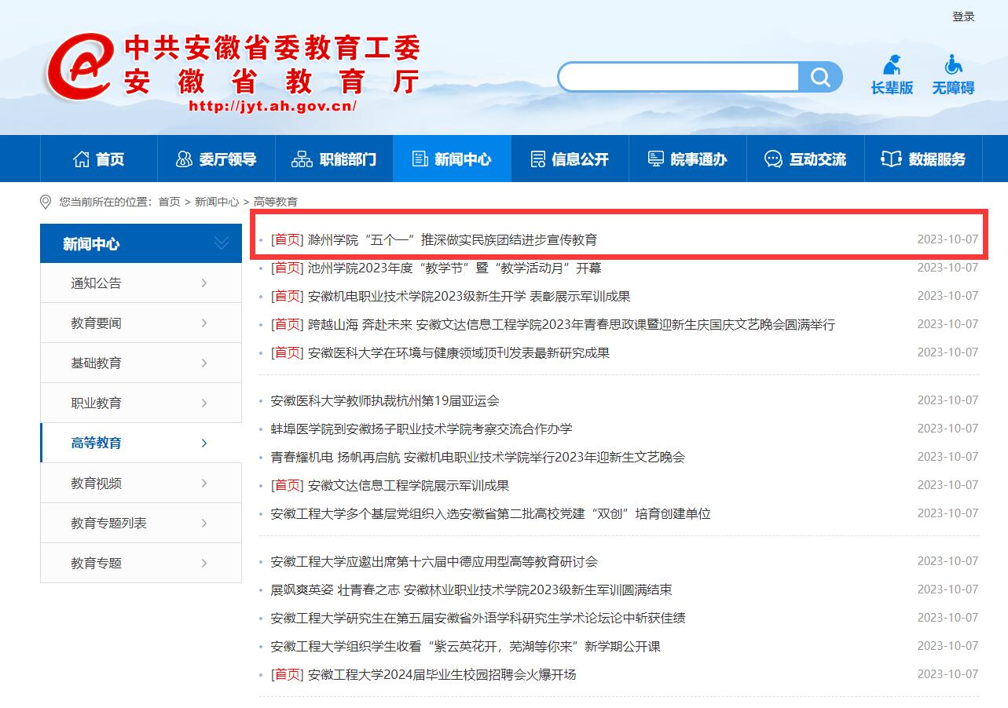Click the newspaper icon beside 新闻中心

[x=420, y=159]
